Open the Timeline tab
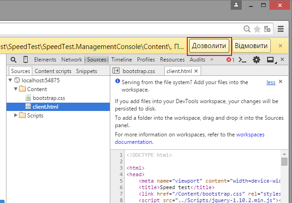The image size is (292, 203). 121,60
